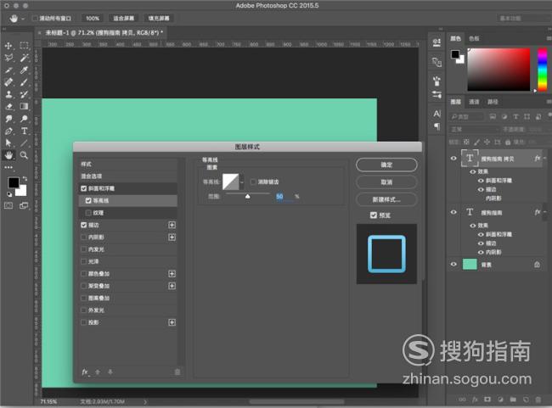The image size is (552, 408).
Task: Click the 确定 (OK) button
Action: tap(386, 165)
